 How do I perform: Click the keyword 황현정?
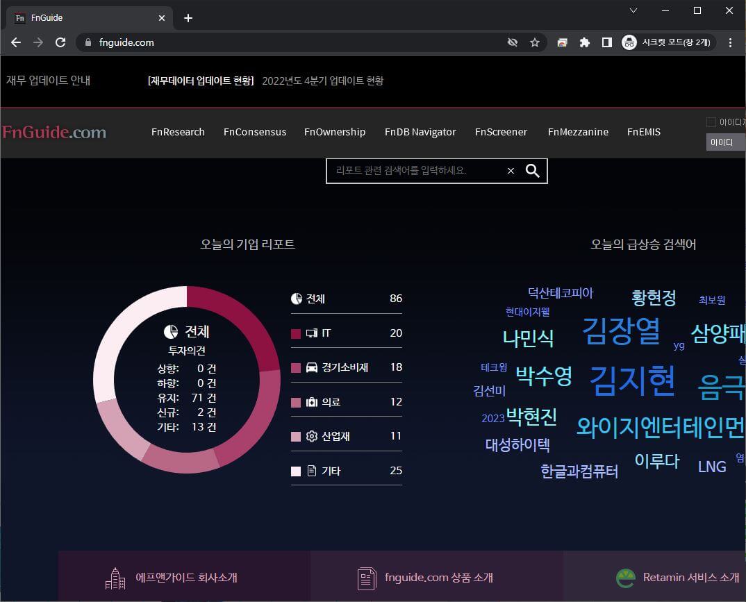click(x=654, y=298)
